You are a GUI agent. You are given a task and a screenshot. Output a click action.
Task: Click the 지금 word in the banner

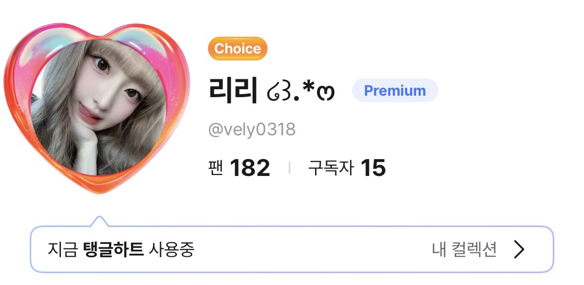click(62, 249)
